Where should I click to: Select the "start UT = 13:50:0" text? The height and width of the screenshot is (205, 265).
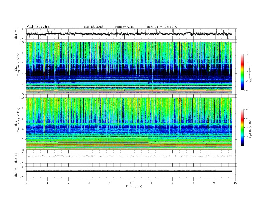point(162,27)
